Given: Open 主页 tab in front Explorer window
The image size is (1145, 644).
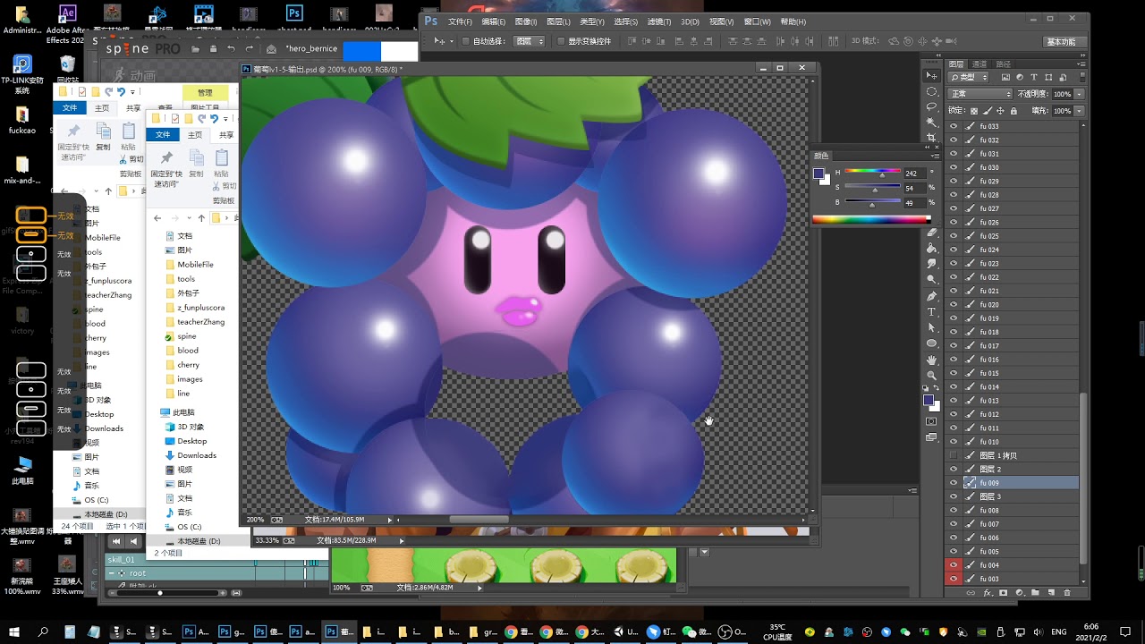Looking at the screenshot, I should (x=195, y=135).
